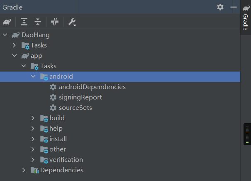Expand the help tasks folder

pyautogui.click(x=33, y=129)
